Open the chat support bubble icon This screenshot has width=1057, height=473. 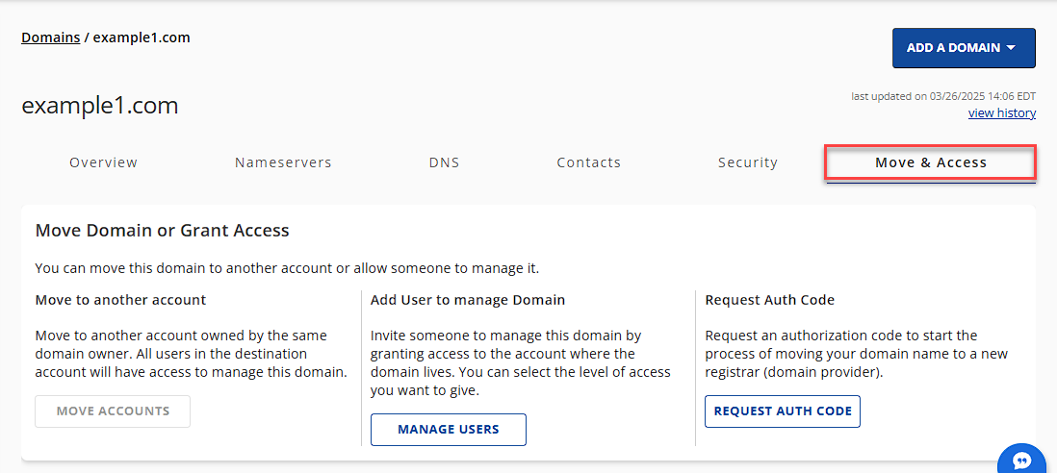click(x=1024, y=460)
